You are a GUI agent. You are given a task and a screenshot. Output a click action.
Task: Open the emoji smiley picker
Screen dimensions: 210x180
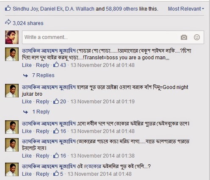coord(197,37)
